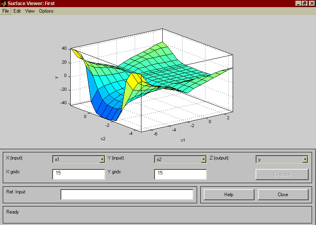Screen dimensions: 316x225
Task: Open the View menu
Action: [x=30, y=11]
